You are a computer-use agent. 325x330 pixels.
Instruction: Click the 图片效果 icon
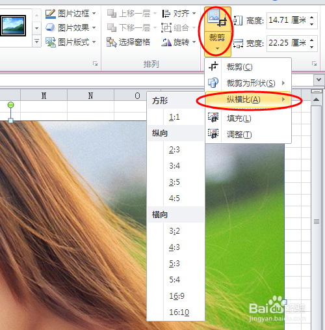[51, 27]
